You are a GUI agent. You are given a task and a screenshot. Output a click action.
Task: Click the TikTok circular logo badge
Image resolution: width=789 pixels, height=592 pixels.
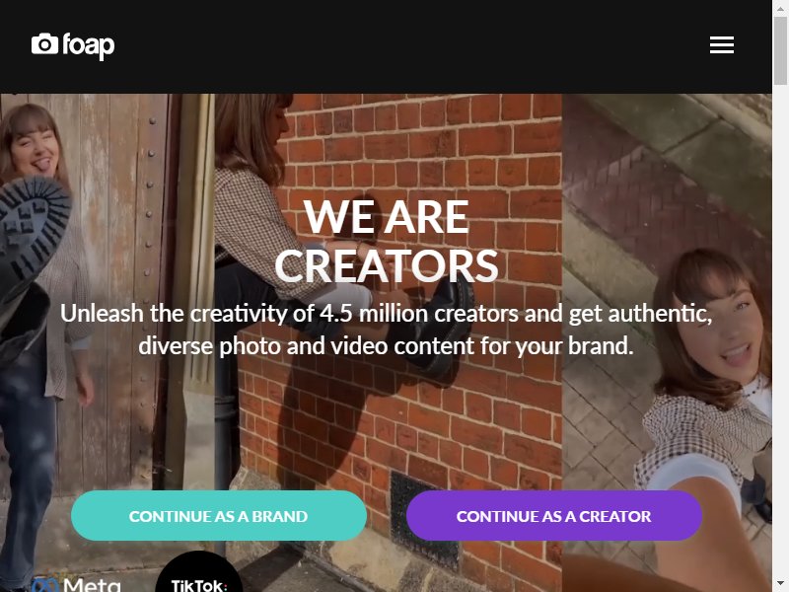[x=199, y=572]
